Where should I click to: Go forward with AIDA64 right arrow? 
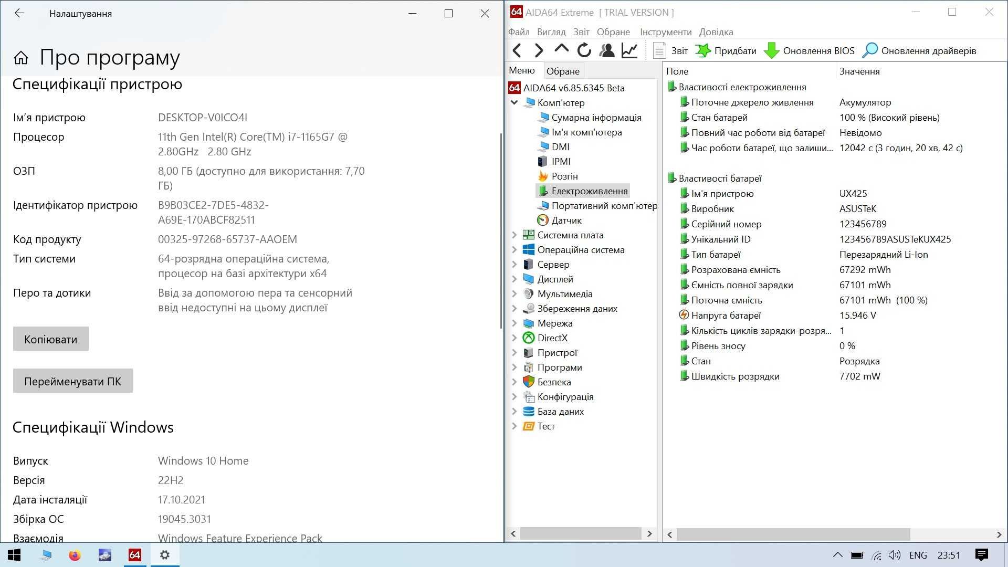pyautogui.click(x=539, y=50)
